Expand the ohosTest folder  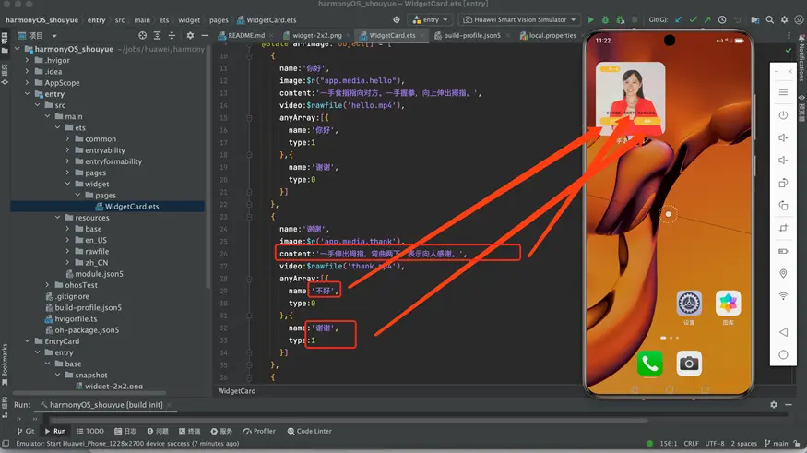click(47, 285)
